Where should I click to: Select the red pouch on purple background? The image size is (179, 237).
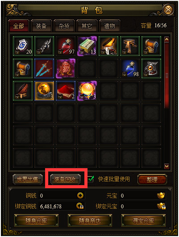pos(66,68)
